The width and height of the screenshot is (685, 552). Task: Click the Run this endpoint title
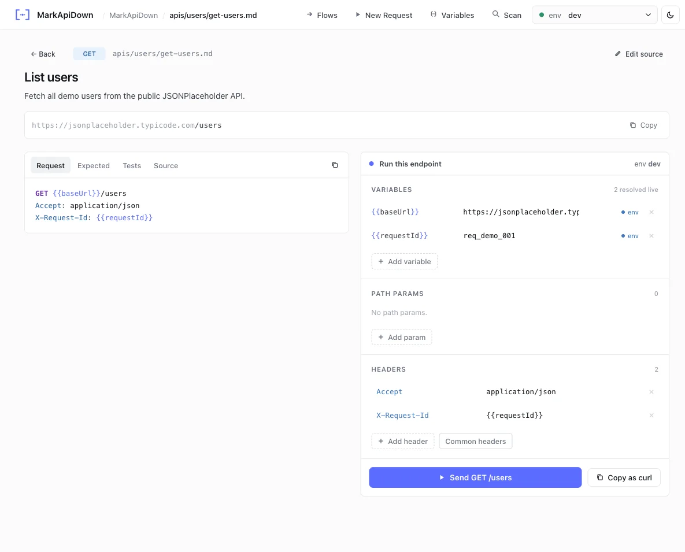[x=410, y=164]
